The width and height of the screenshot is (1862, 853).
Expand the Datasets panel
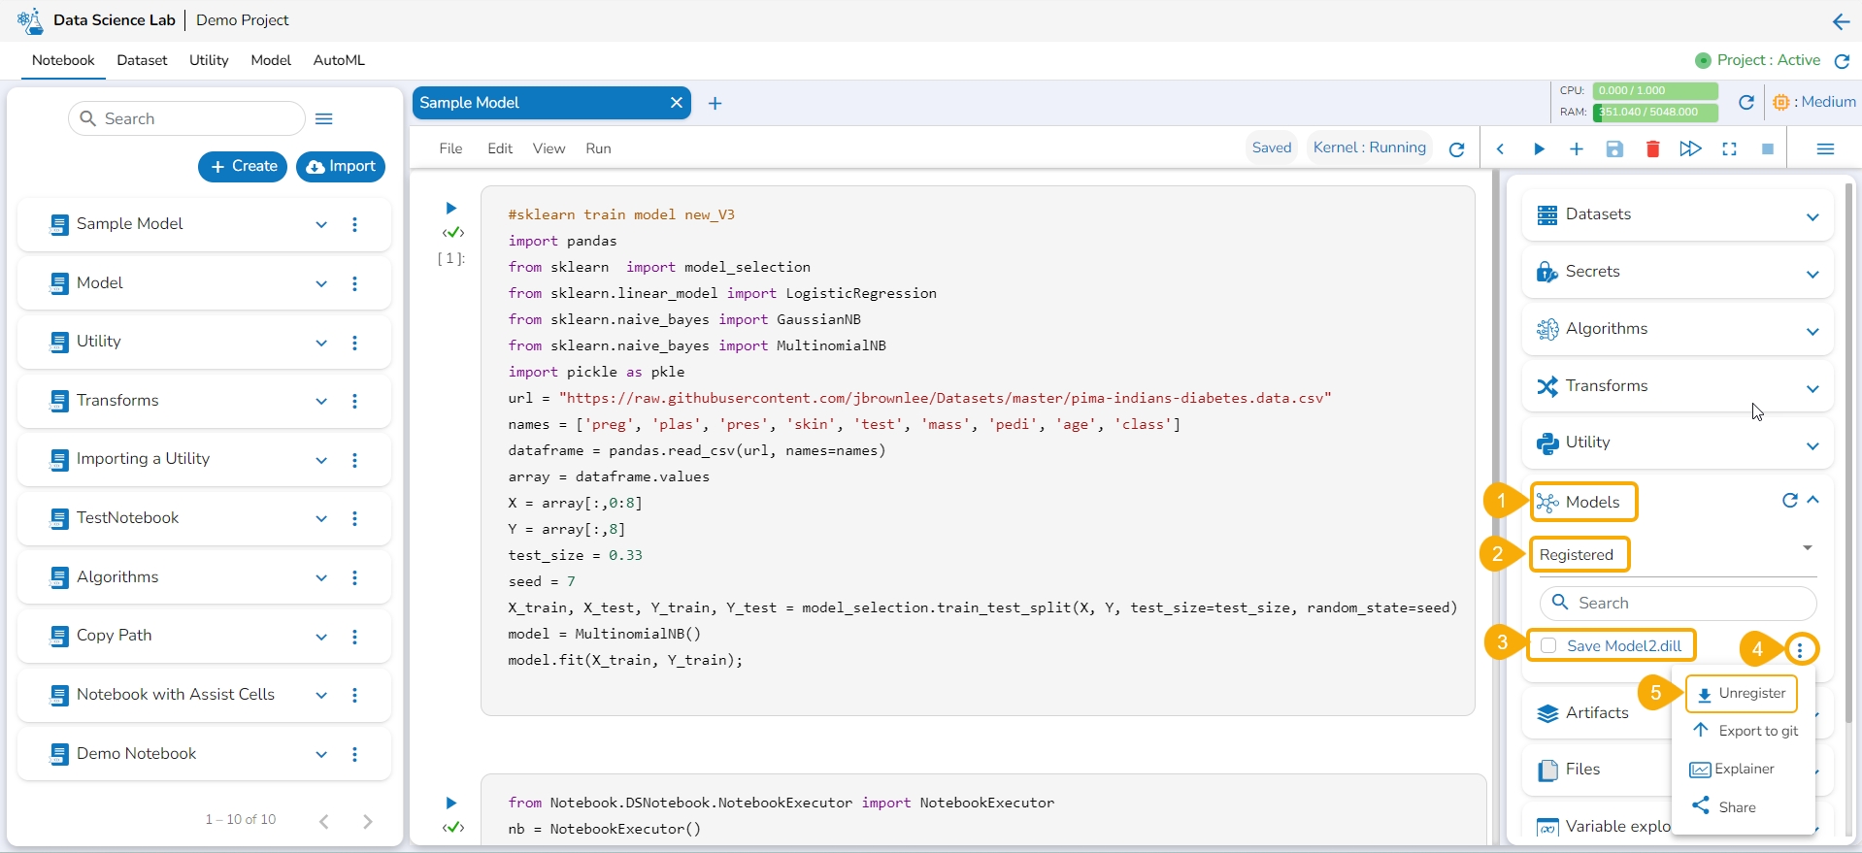point(1812,216)
